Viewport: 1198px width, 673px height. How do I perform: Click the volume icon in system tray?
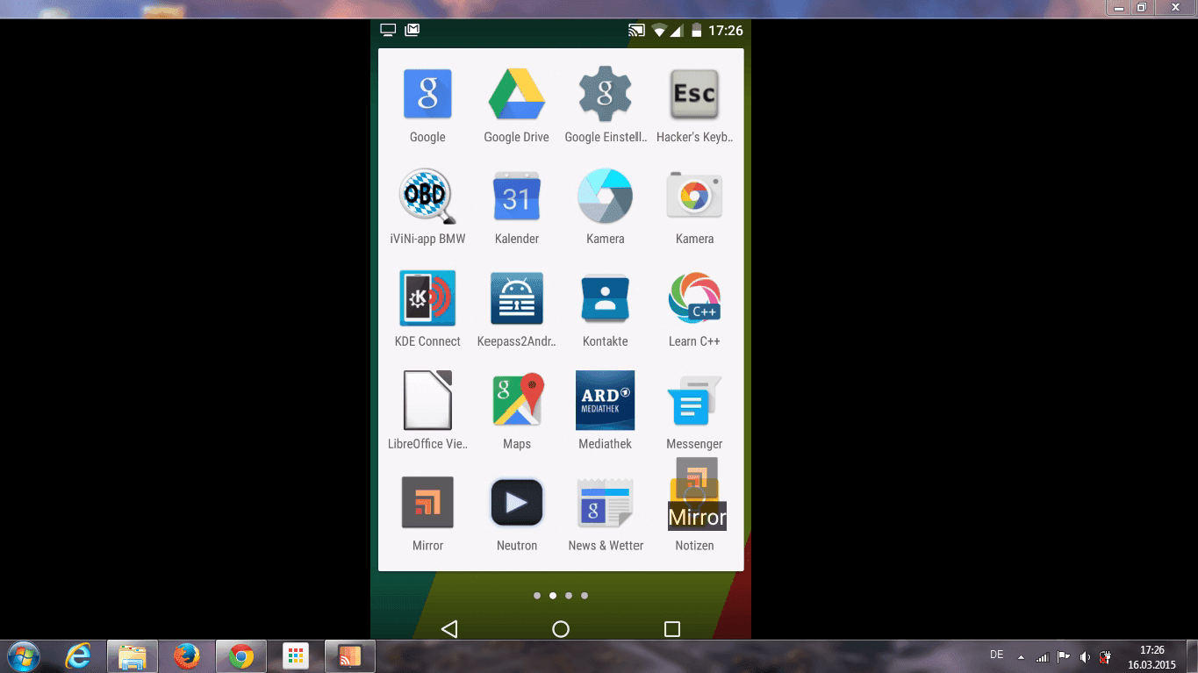click(x=1085, y=656)
